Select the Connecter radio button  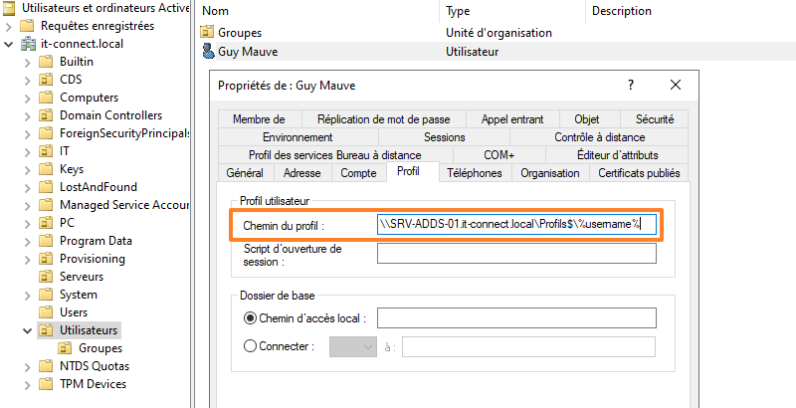(x=251, y=346)
